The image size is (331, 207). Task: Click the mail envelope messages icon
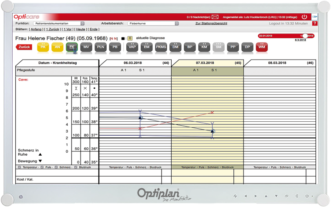pyautogui.click(x=215, y=17)
